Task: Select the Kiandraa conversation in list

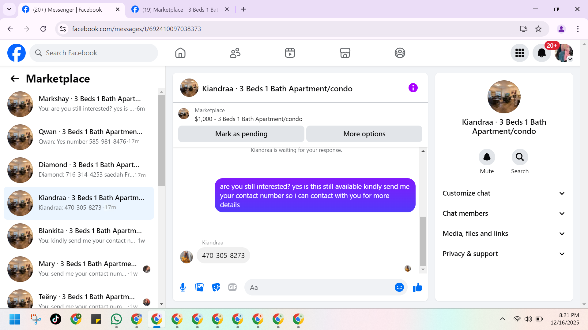Action: pyautogui.click(x=79, y=203)
